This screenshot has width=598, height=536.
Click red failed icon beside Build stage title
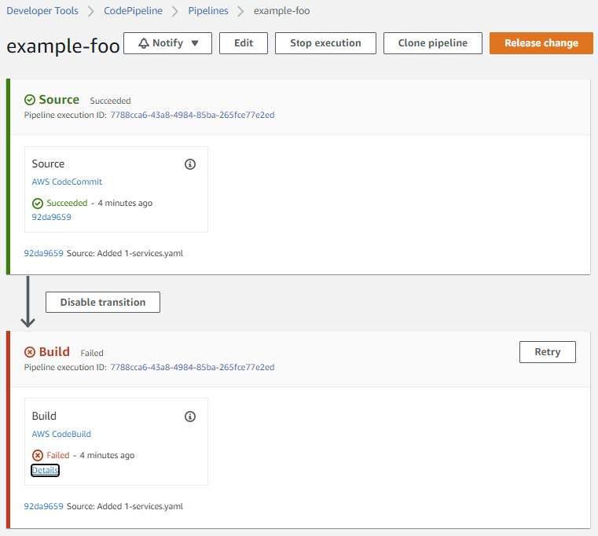pyautogui.click(x=30, y=352)
